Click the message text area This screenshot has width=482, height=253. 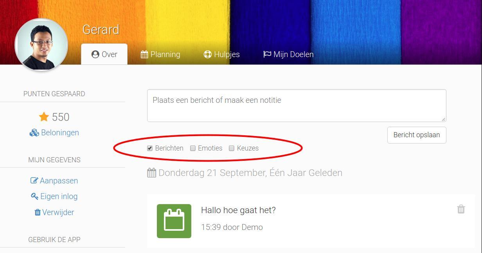pos(297,106)
